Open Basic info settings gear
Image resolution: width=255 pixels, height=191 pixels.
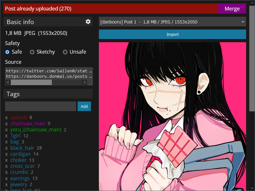[88, 22]
